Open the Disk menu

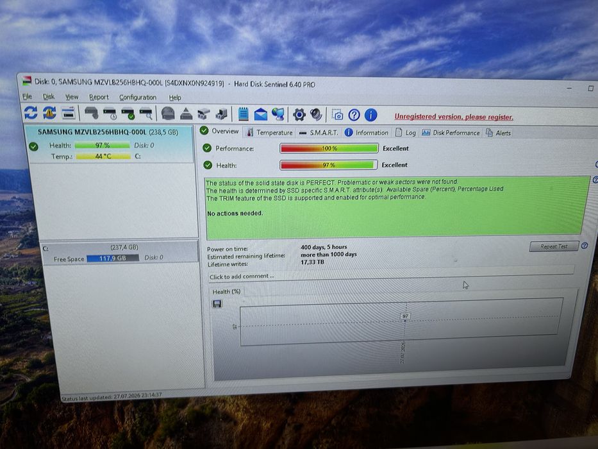[x=49, y=97]
